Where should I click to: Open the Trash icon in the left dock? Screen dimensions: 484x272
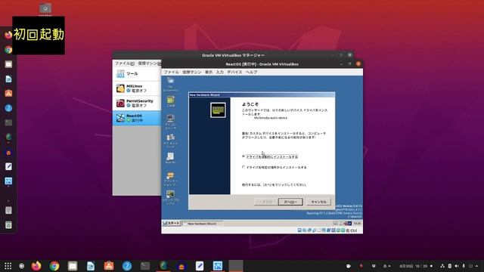[x=8, y=225]
